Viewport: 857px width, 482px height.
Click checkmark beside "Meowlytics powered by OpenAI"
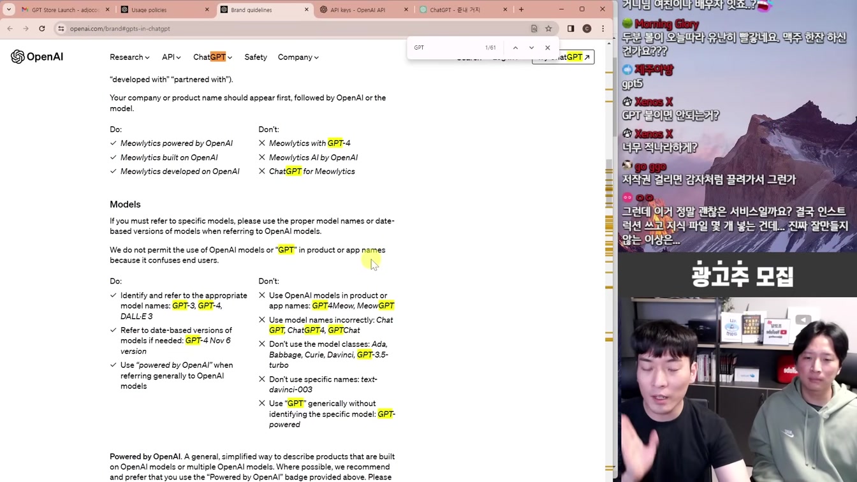pos(114,143)
